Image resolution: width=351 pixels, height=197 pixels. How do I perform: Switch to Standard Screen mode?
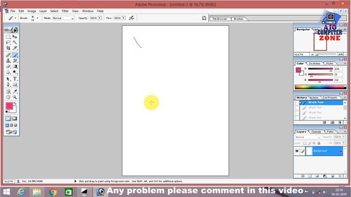pos(7,125)
